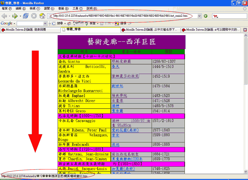Open the Back button history dropdown arrow
This screenshot has height=180, width=248.
coord(9,16)
